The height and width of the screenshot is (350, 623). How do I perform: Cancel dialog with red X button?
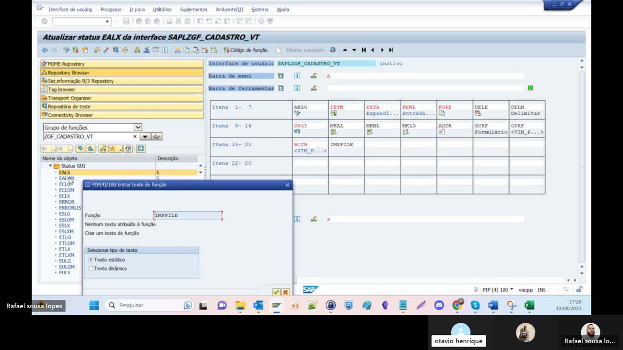coord(285,292)
